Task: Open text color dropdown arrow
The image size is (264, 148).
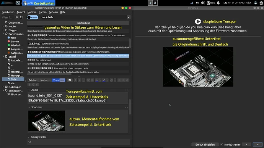Action: pos(100,80)
